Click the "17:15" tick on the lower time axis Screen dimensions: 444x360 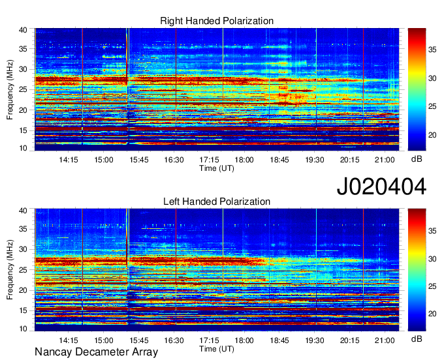209,340
